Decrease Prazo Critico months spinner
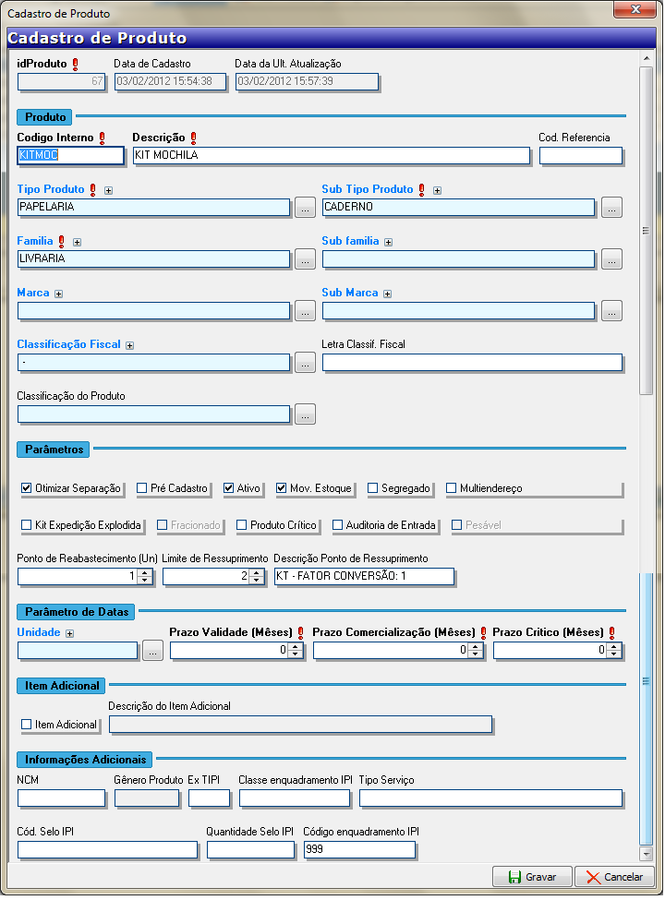The height and width of the screenshot is (900, 665). tap(616, 656)
